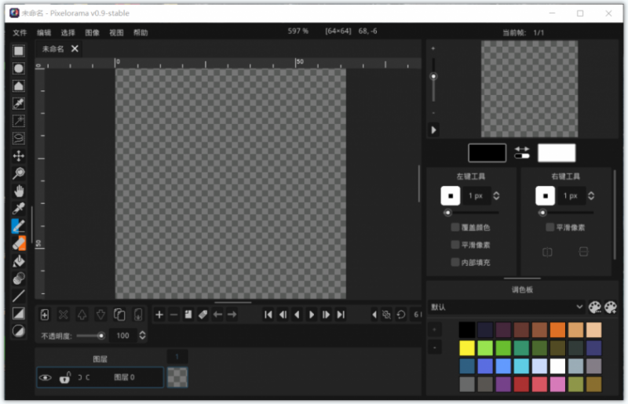This screenshot has width=628, height=404.
Task: Select the Lasso selection tool
Action: coord(18,139)
